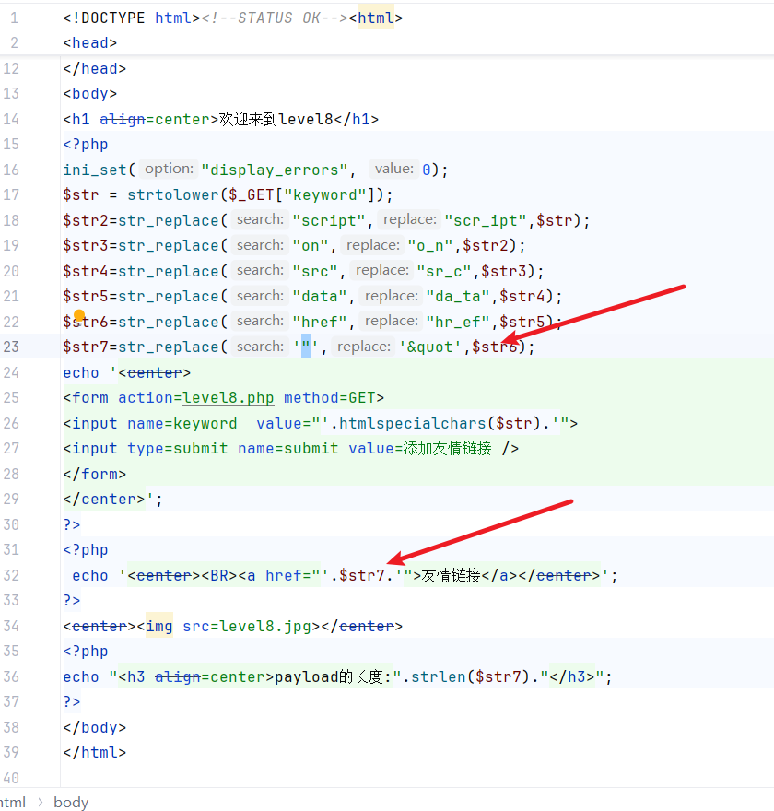Screen dimensions: 774x811
Task: Open the level8.php link in form action
Action: pyautogui.click(x=229, y=397)
